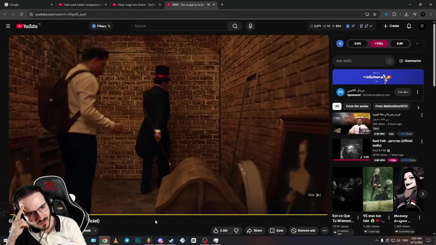Show more filter chips with right arrow
436x245 pixels.
tap(418, 108)
